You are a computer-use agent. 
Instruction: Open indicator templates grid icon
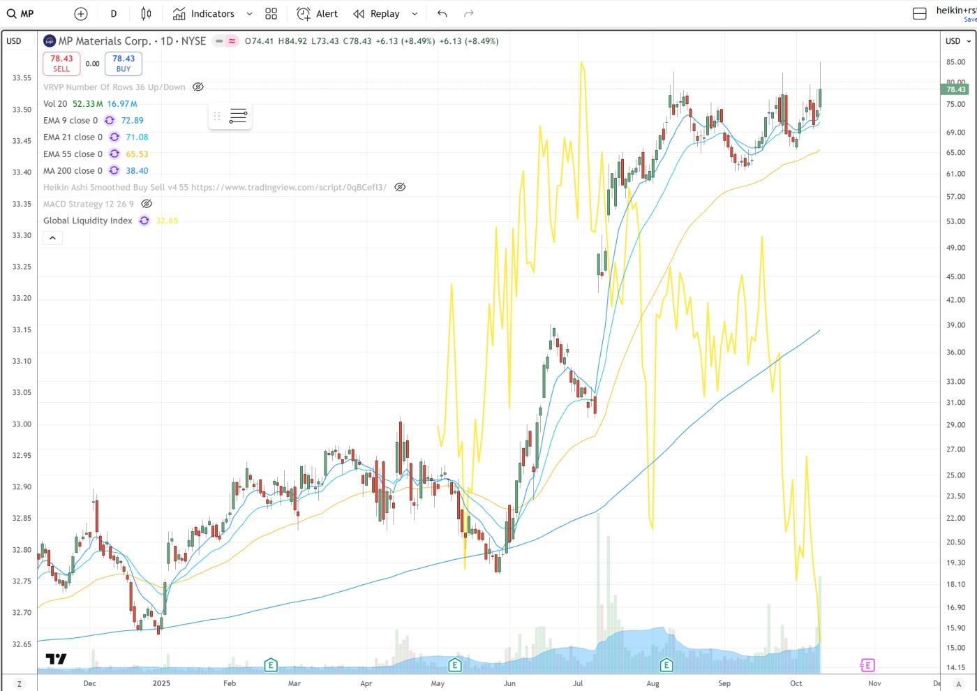point(271,14)
